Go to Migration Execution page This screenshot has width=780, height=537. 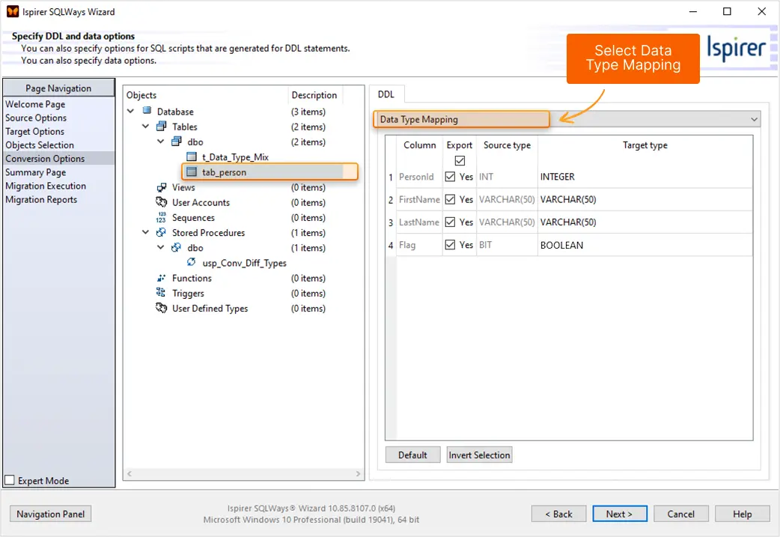[x=46, y=186]
